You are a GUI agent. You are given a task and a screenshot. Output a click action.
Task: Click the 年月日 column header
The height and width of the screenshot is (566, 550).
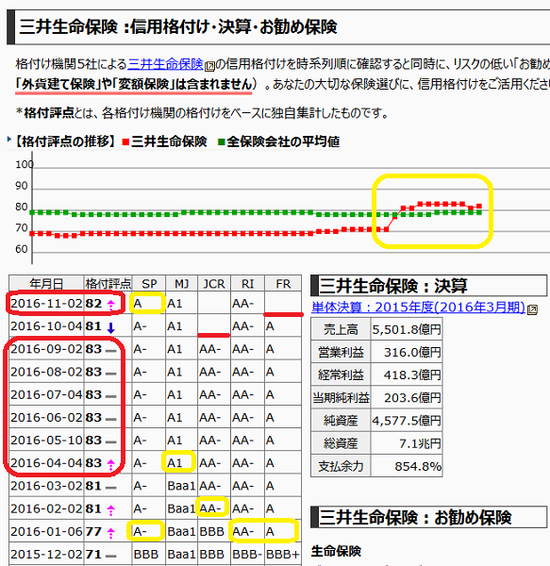click(x=46, y=284)
